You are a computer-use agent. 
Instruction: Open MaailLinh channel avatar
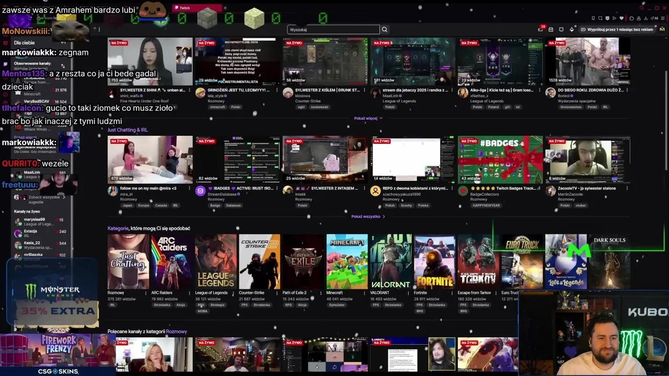375,93
